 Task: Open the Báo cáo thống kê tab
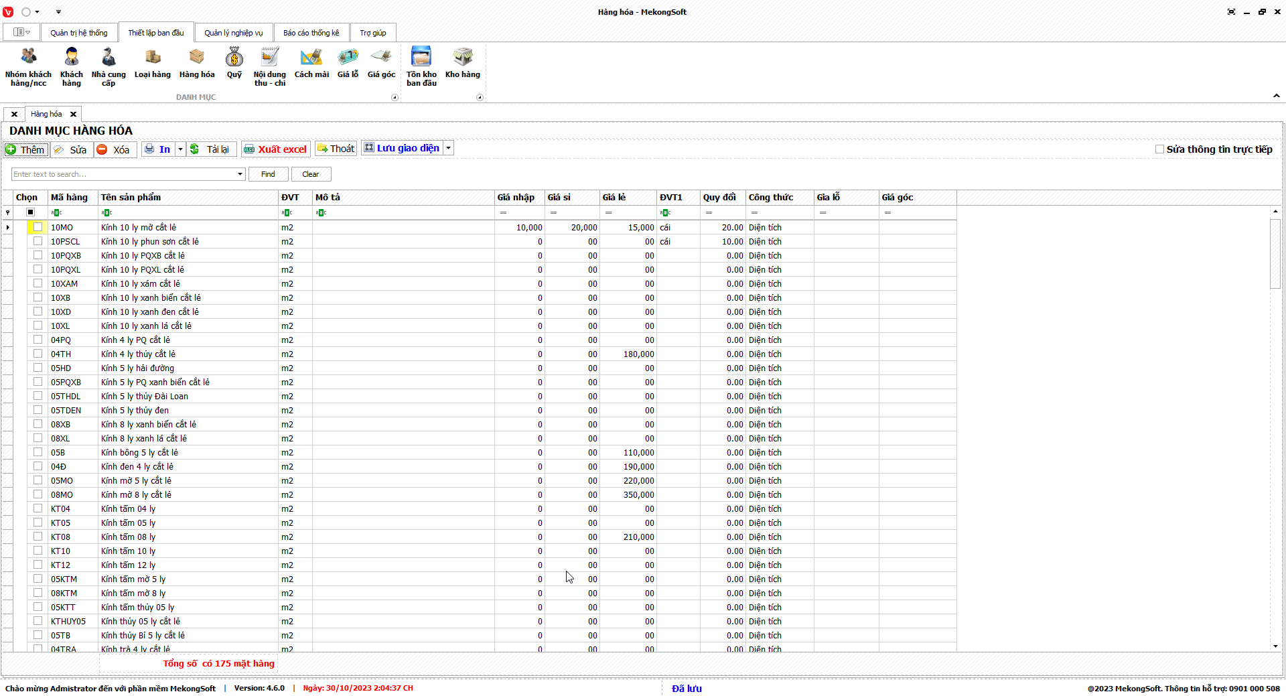coord(311,33)
